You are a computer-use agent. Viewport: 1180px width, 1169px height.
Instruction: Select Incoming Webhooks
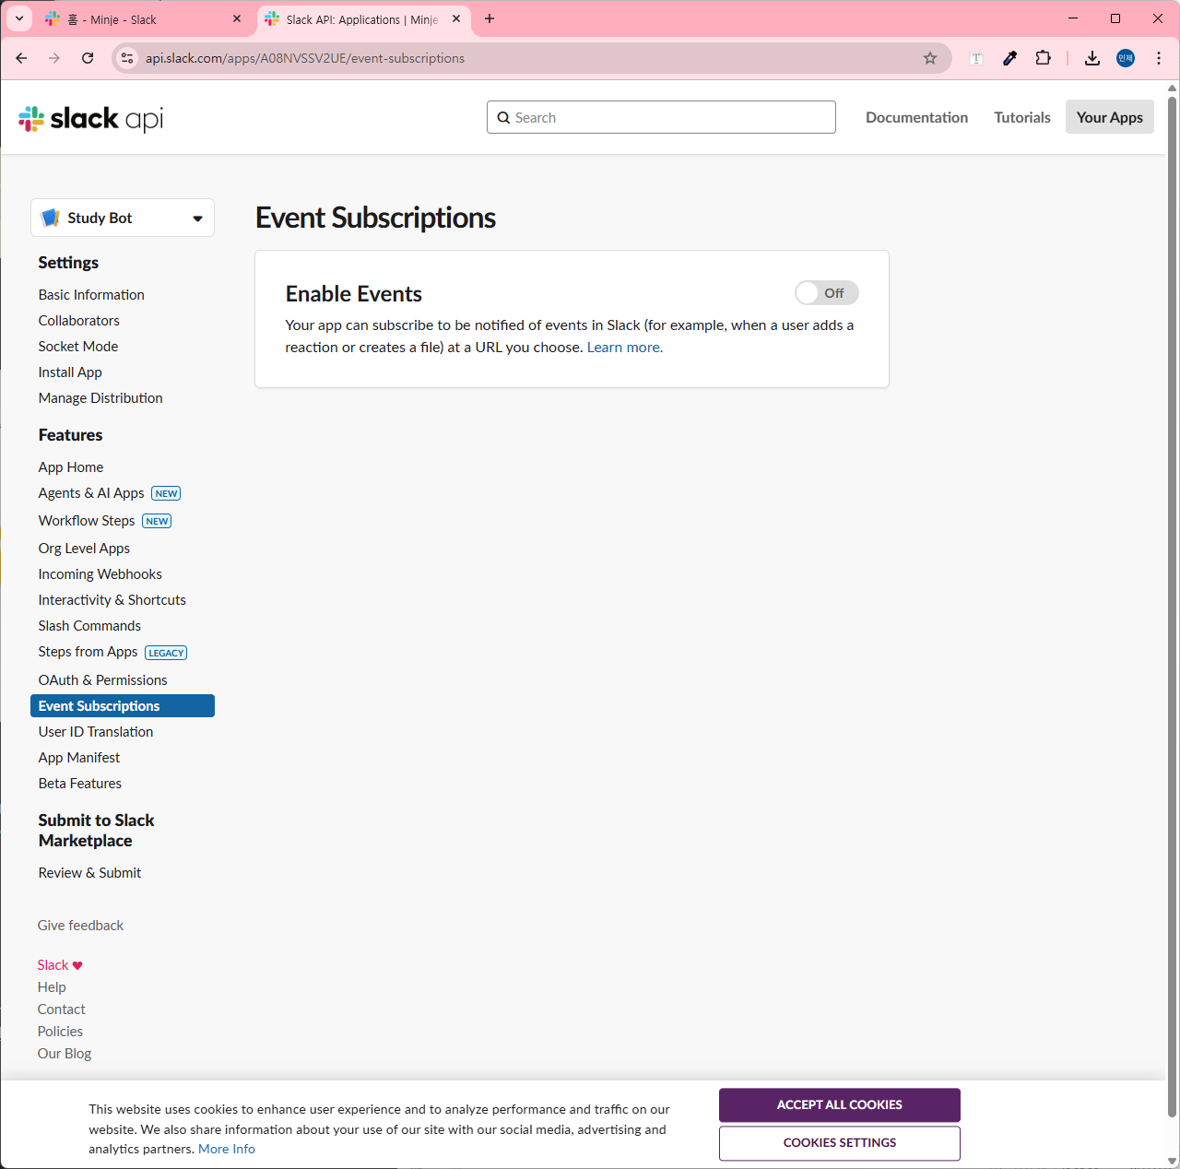point(100,574)
